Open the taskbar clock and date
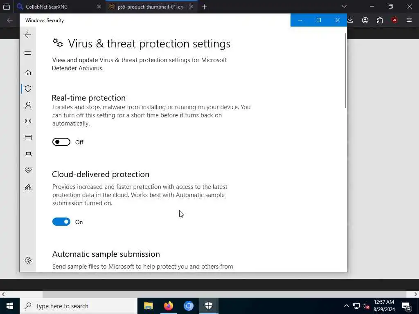Image resolution: width=419 pixels, height=314 pixels. coord(384,306)
